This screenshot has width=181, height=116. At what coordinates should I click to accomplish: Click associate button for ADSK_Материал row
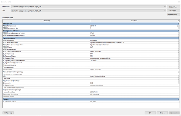coord(179,40)
